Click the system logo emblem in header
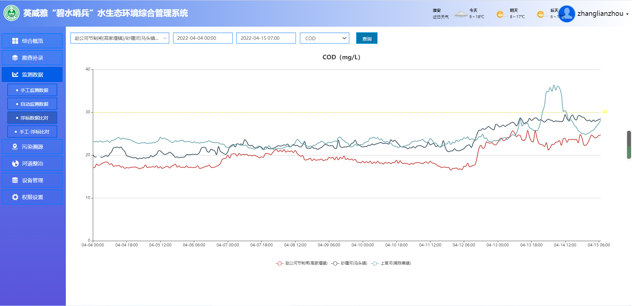The height and width of the screenshot is (306, 632). [12, 13]
